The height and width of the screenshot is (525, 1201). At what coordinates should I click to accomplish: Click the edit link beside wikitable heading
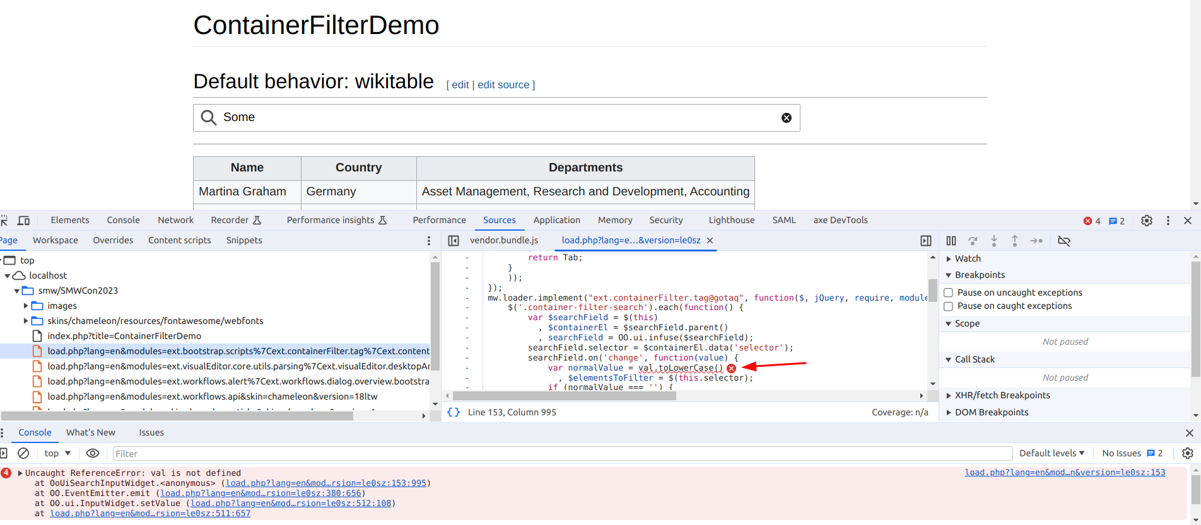(460, 84)
